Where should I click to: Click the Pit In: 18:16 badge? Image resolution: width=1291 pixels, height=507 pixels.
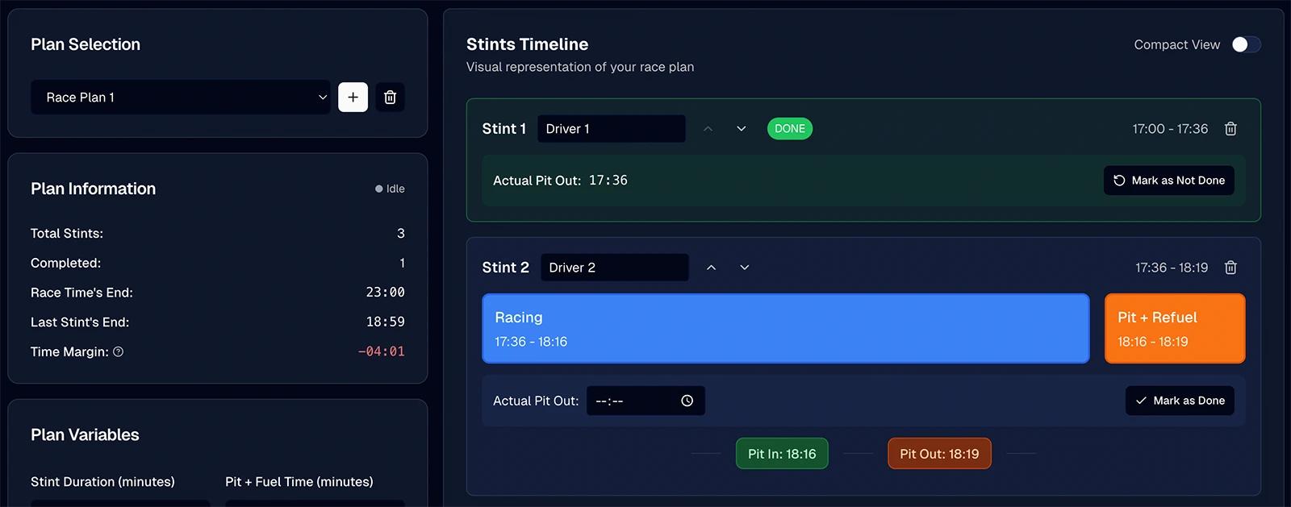(x=782, y=454)
